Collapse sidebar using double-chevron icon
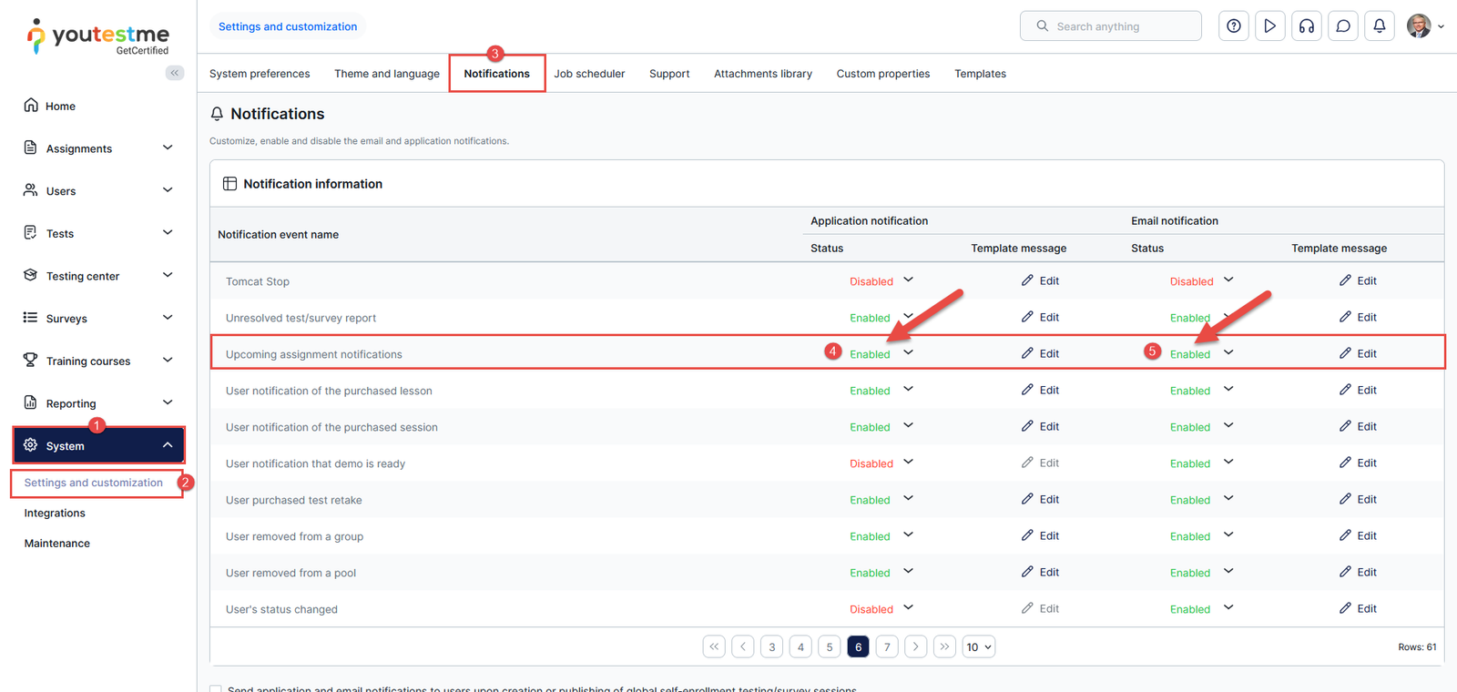Image resolution: width=1457 pixels, height=692 pixels. click(174, 73)
